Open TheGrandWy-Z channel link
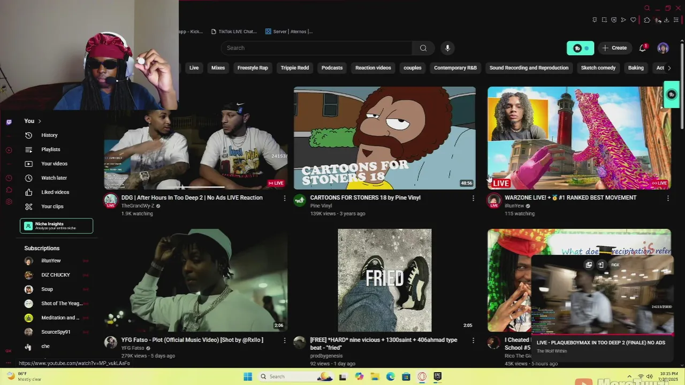Image resolution: width=685 pixels, height=385 pixels. [x=138, y=206]
